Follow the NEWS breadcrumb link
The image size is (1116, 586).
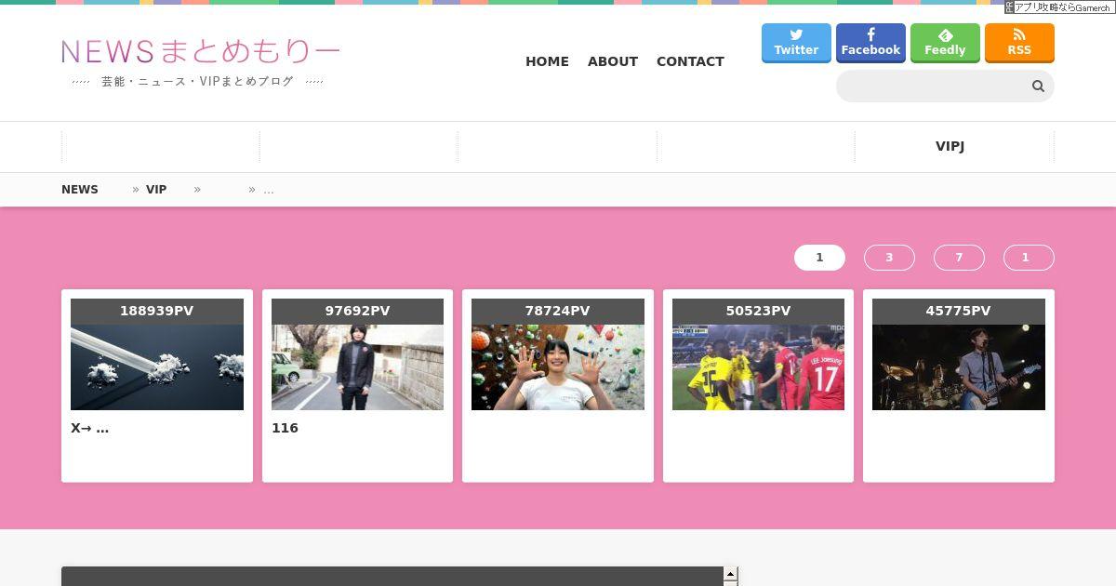pos(80,189)
